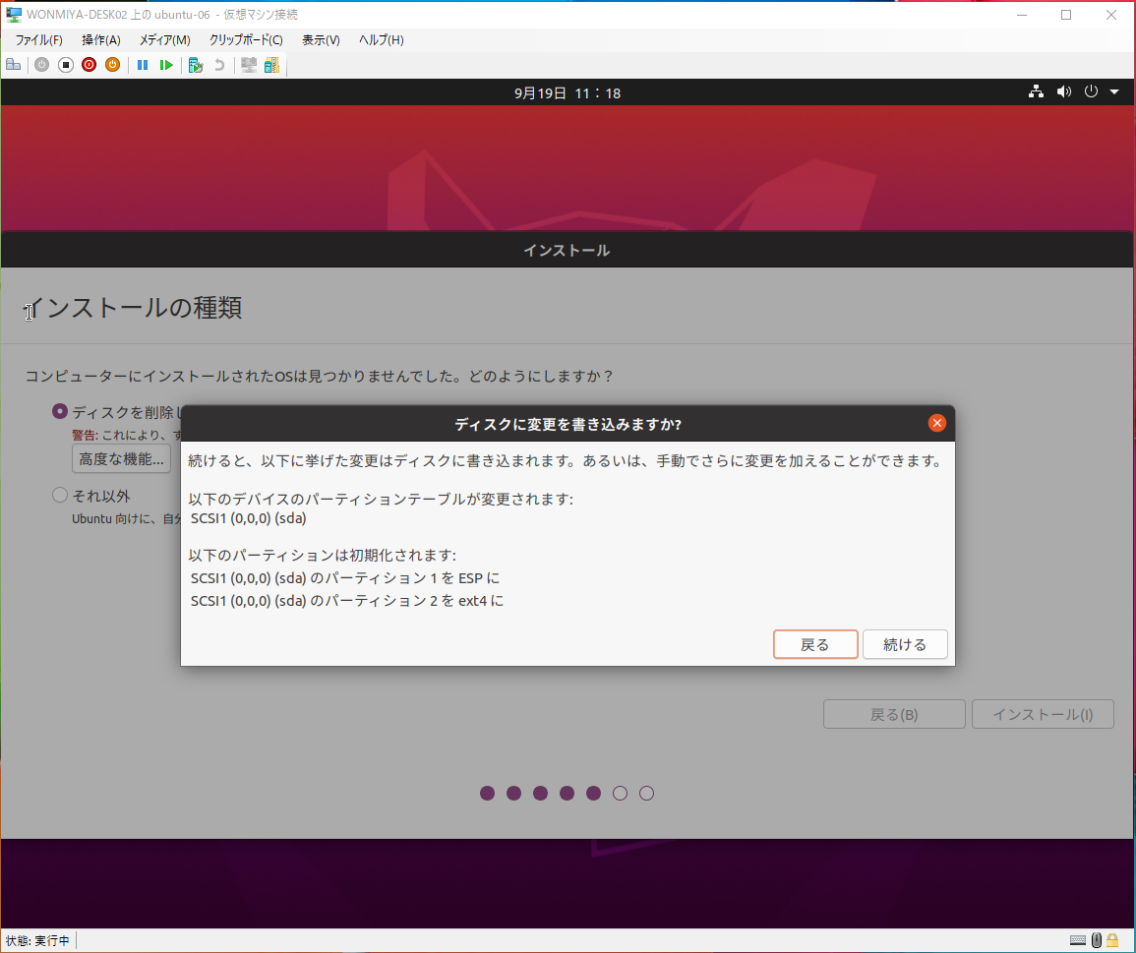The image size is (1136, 953).
Task: Select the それ以外 radio option
Action: [60, 495]
